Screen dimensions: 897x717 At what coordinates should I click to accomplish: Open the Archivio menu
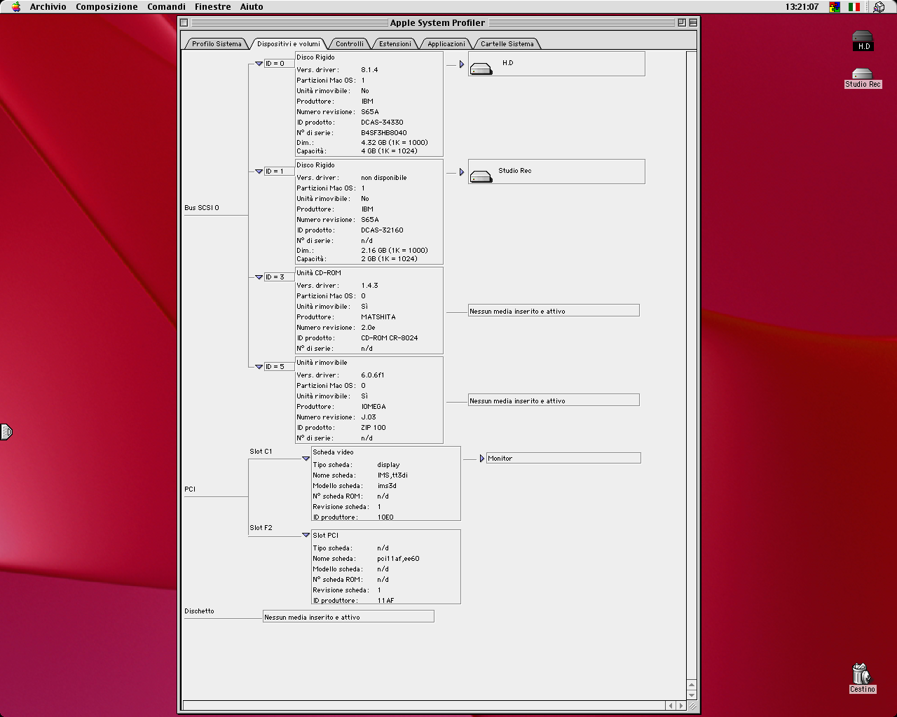48,7
